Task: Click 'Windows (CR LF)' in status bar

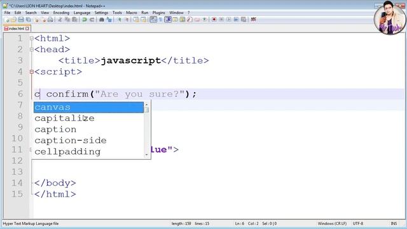Action: pyautogui.click(x=332, y=223)
